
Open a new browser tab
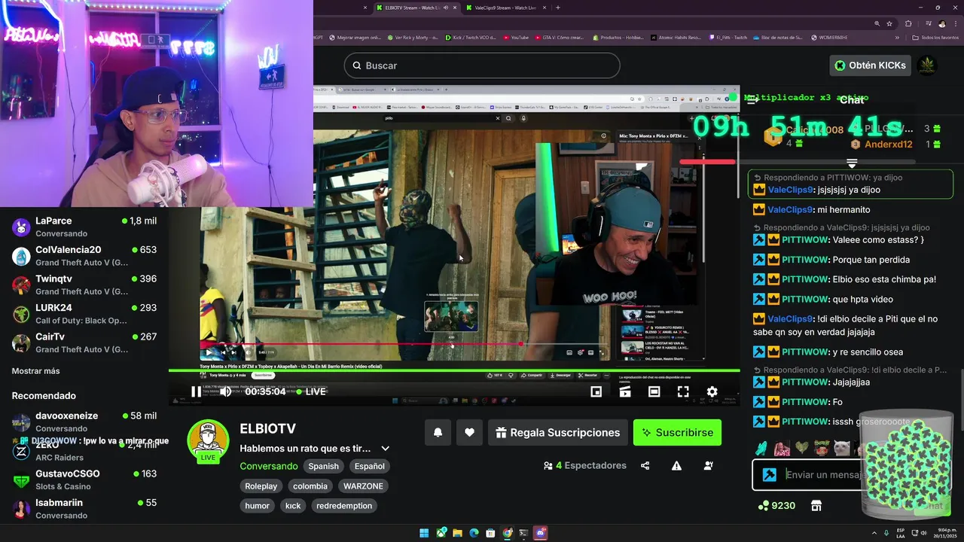click(557, 8)
